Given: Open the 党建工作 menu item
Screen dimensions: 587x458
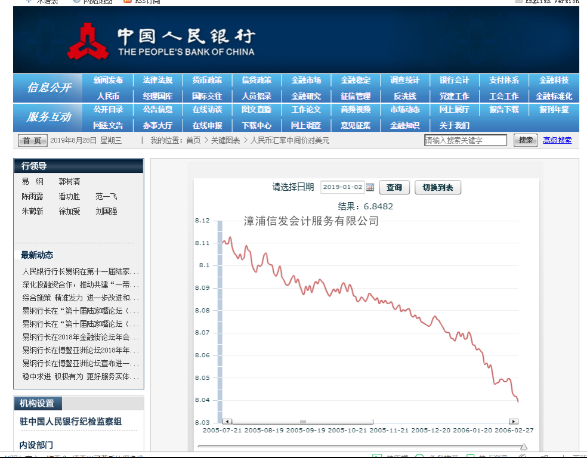Looking at the screenshot, I should (x=454, y=96).
